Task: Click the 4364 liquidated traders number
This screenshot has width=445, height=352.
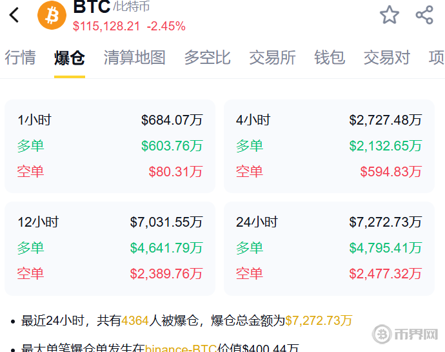Action: coord(135,320)
